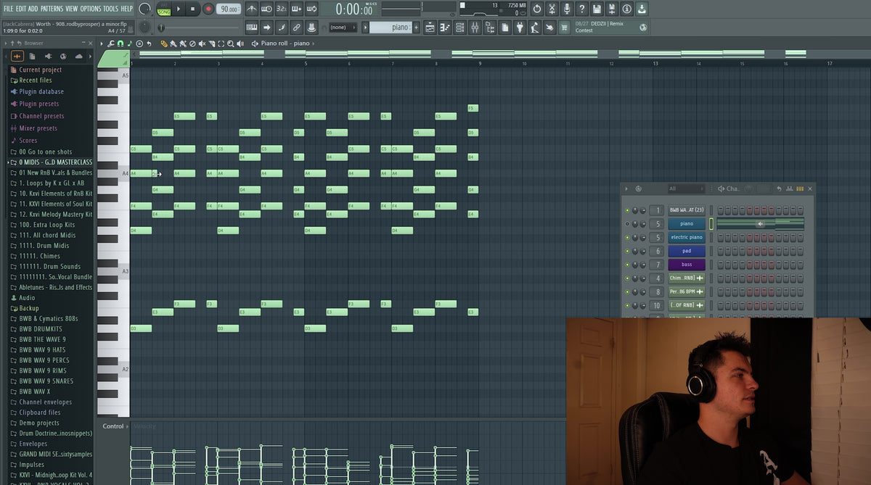This screenshot has height=485, width=871.
Task: Click the pad channel button
Action: (x=686, y=252)
